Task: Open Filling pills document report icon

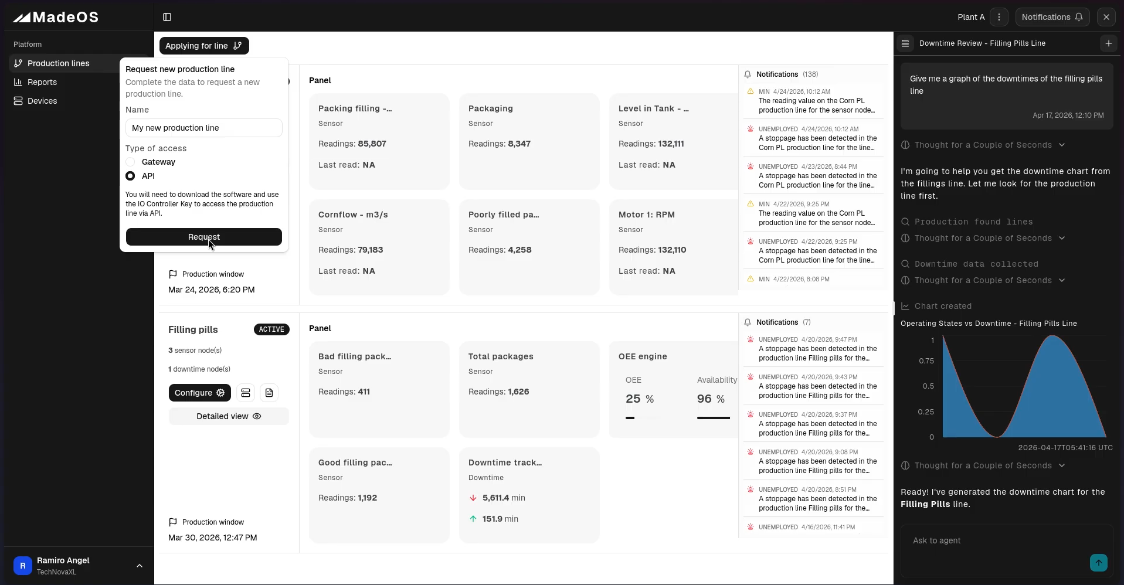Action: point(269,393)
